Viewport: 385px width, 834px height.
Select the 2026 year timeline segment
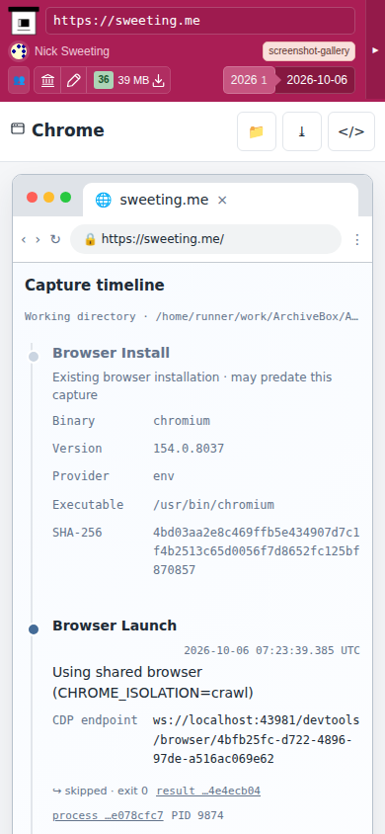pos(249,80)
